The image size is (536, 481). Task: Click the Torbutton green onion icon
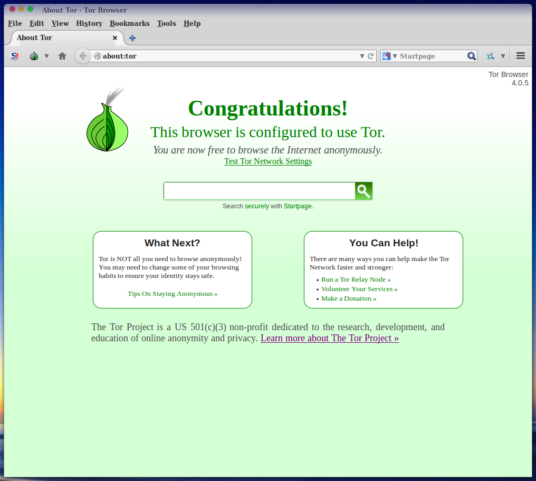34,56
